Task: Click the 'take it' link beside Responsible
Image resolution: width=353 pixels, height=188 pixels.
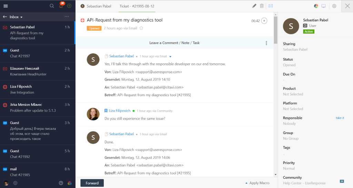Action: click(340, 118)
